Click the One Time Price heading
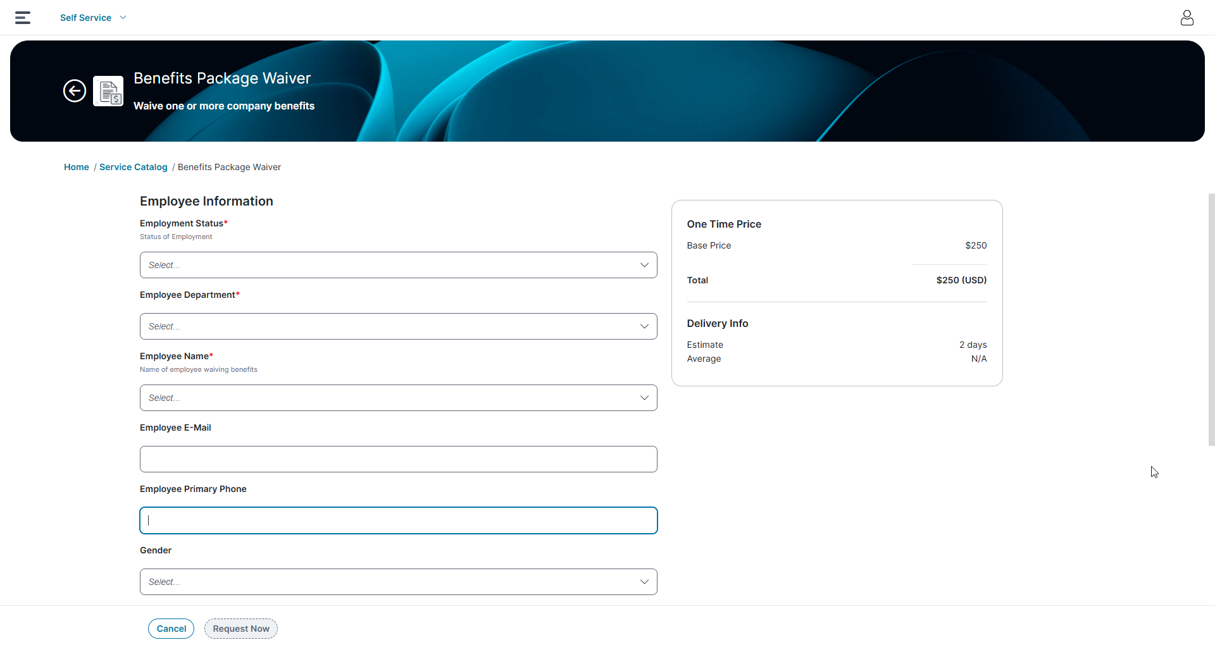This screenshot has width=1215, height=652. pos(724,224)
